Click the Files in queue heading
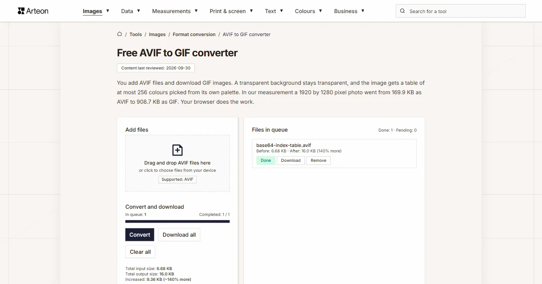 pos(270,130)
